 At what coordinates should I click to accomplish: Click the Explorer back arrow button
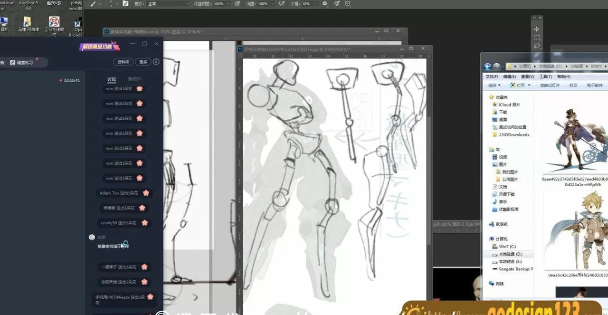(487, 67)
